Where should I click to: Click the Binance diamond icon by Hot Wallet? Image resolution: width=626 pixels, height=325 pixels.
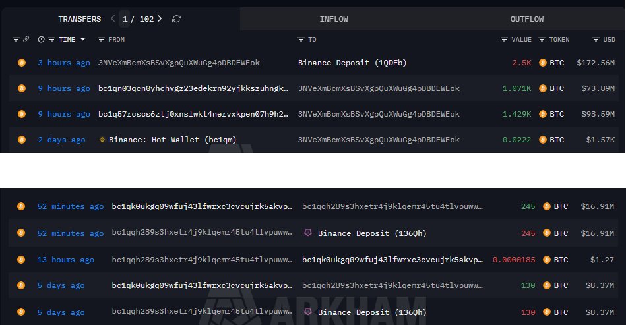(x=102, y=140)
